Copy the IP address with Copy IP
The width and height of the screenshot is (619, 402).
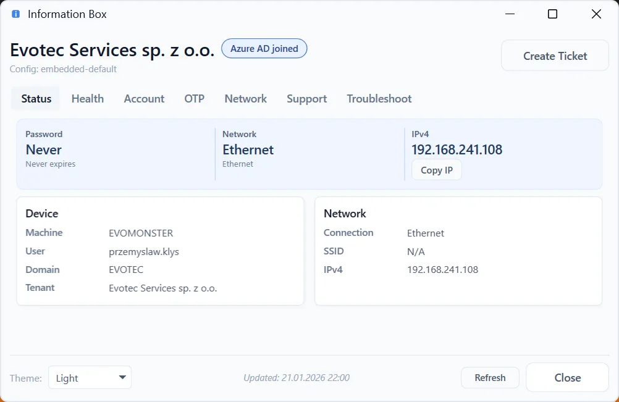click(x=437, y=170)
